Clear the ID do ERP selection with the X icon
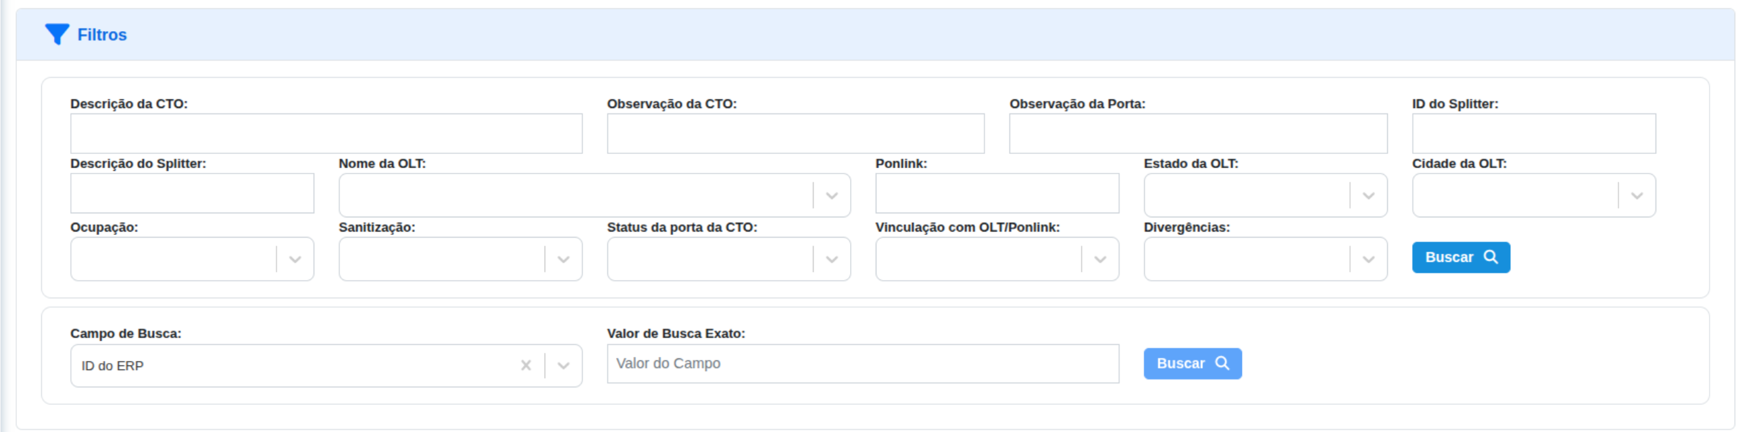This screenshot has height=432, width=1742. (527, 365)
